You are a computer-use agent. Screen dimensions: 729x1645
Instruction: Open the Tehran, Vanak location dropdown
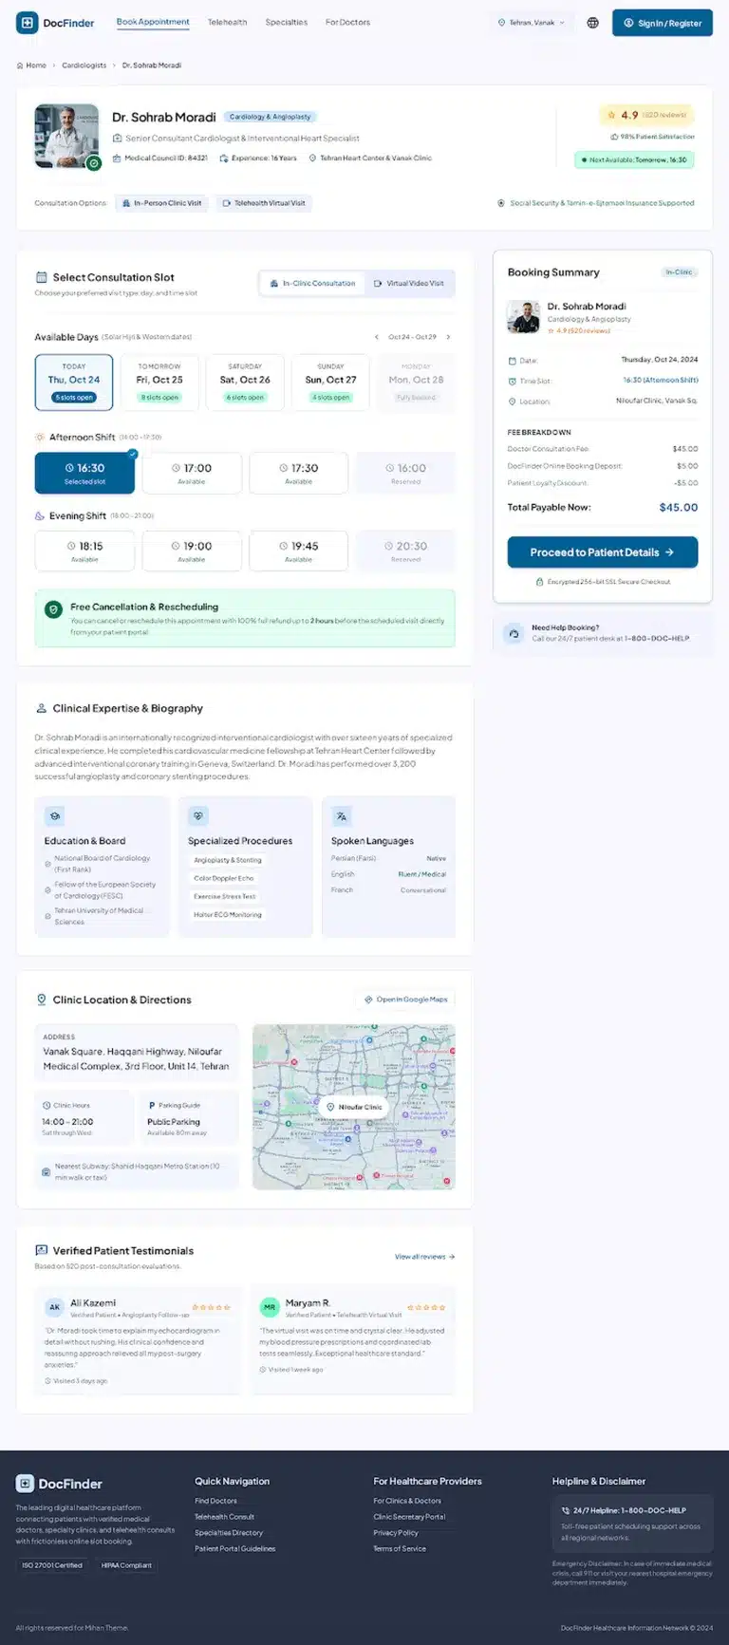(x=532, y=23)
